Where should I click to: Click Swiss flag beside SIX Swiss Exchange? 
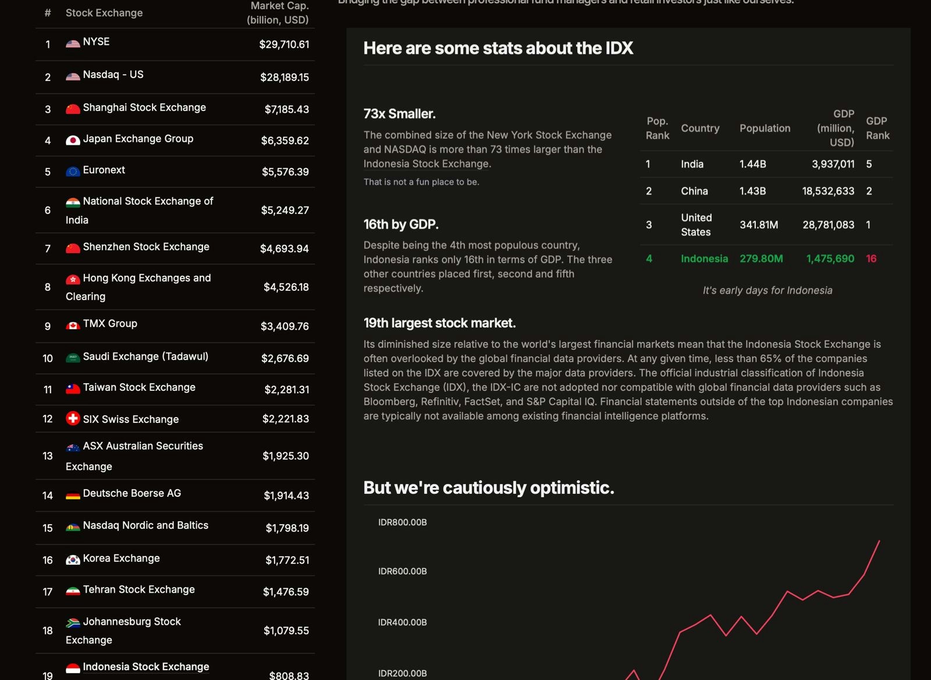click(x=73, y=418)
